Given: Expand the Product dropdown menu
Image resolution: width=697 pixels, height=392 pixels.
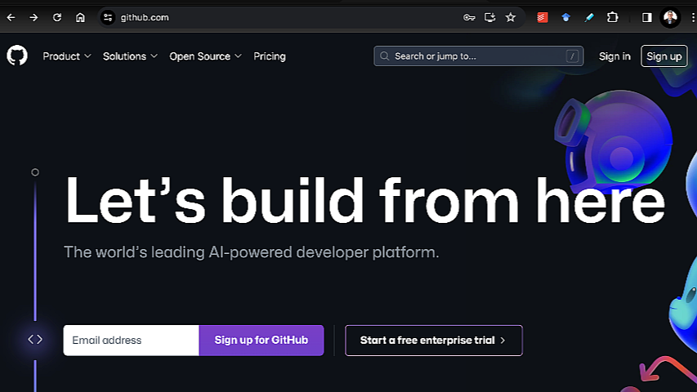Looking at the screenshot, I should (67, 56).
